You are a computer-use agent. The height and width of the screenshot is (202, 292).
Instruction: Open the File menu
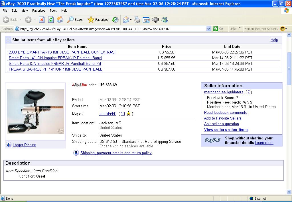pos(5,11)
